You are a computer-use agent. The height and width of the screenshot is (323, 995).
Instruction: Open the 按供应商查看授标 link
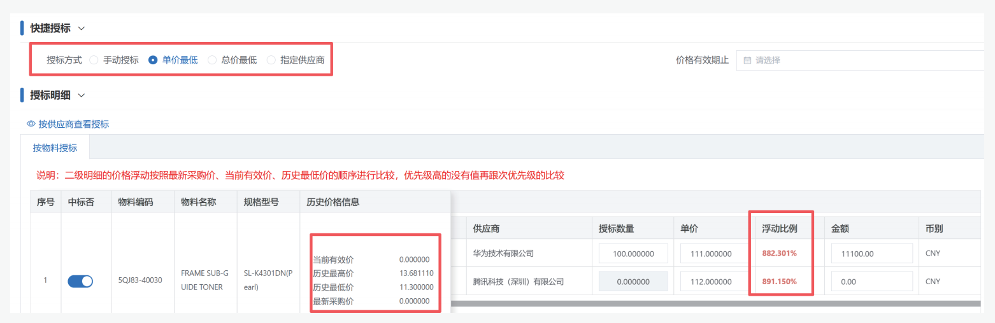73,124
